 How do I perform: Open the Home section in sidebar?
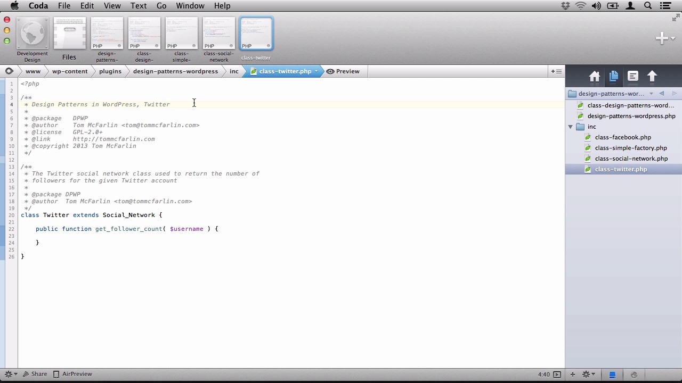tap(595, 77)
